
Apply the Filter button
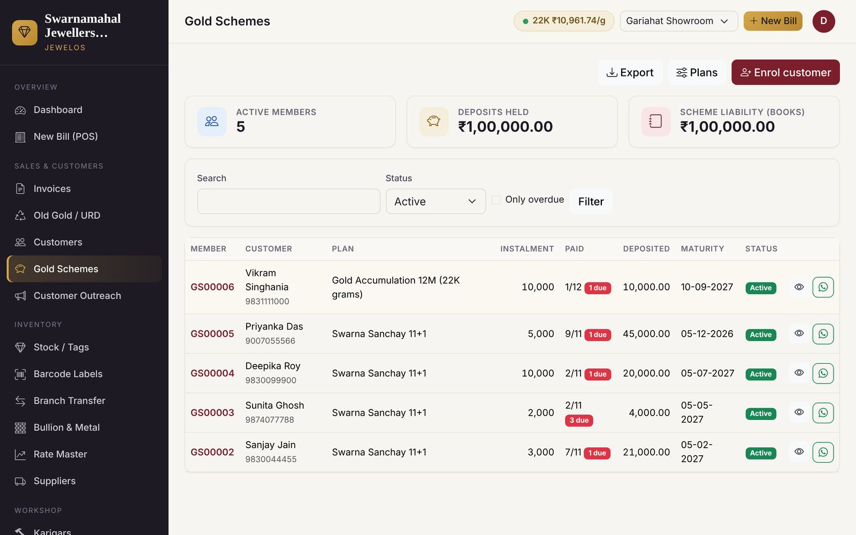point(591,201)
